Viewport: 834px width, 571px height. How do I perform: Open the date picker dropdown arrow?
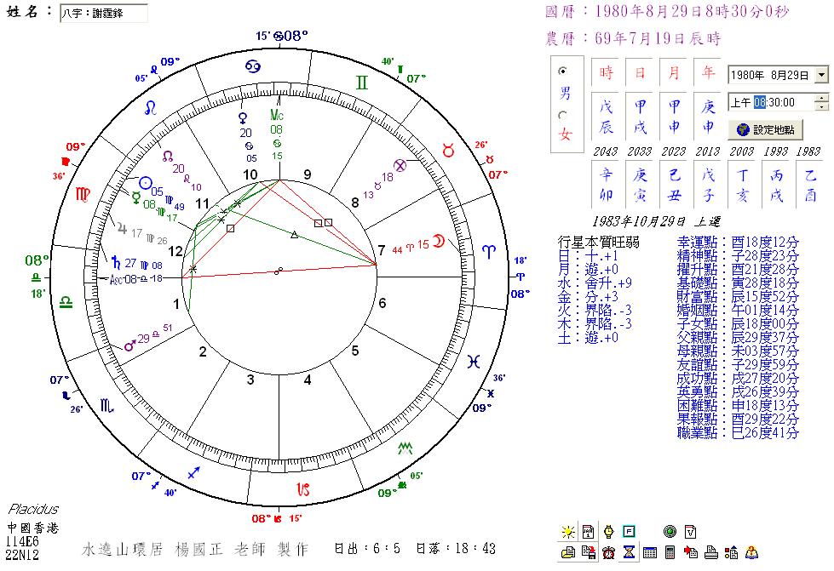coord(821,75)
